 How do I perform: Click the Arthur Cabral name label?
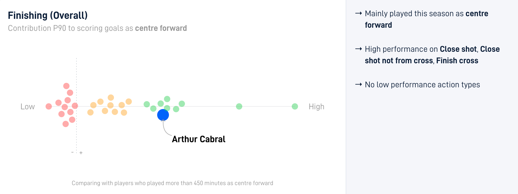click(x=199, y=139)
